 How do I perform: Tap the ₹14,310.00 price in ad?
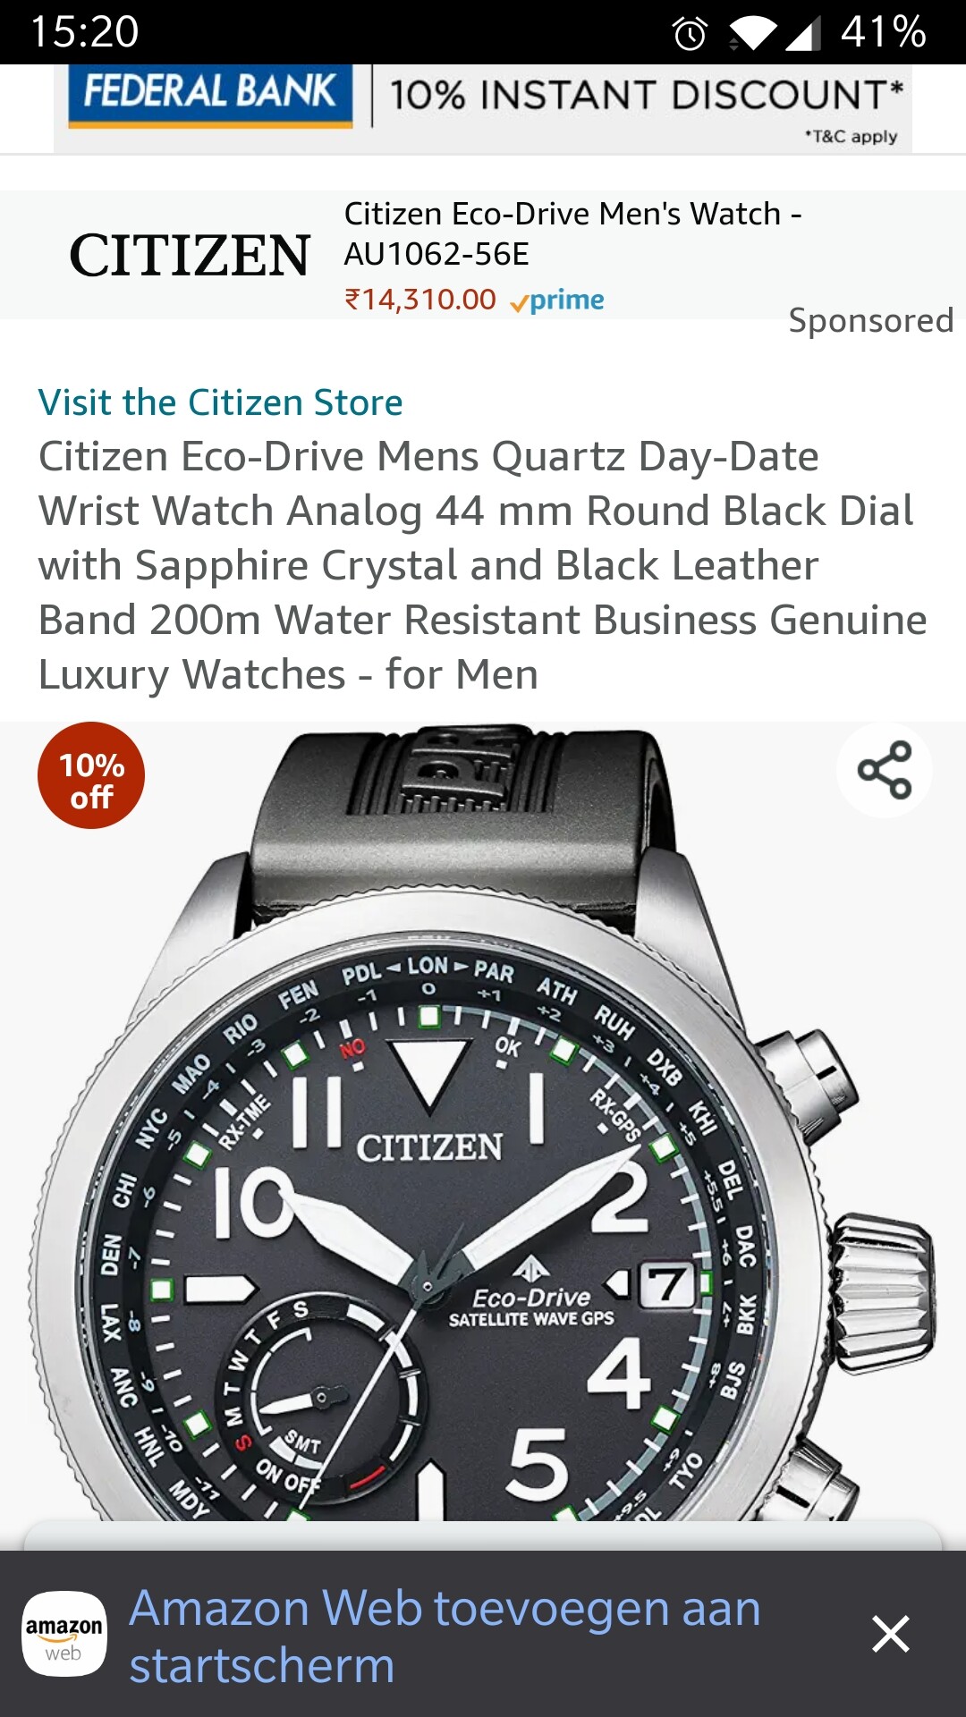[420, 300]
